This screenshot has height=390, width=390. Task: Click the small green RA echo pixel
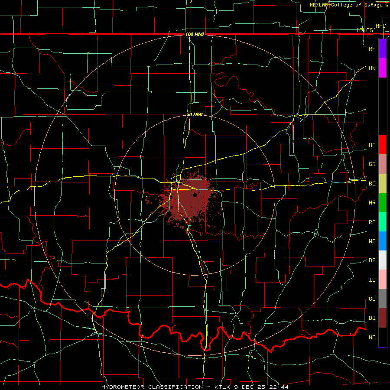click(x=147, y=196)
